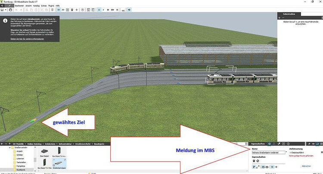Open the save options dropdown arrow

tap(6, 10)
